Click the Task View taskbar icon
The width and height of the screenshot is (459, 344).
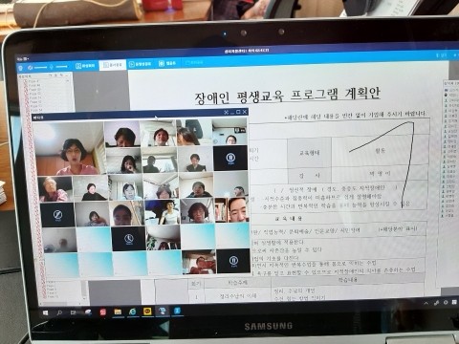74,313
